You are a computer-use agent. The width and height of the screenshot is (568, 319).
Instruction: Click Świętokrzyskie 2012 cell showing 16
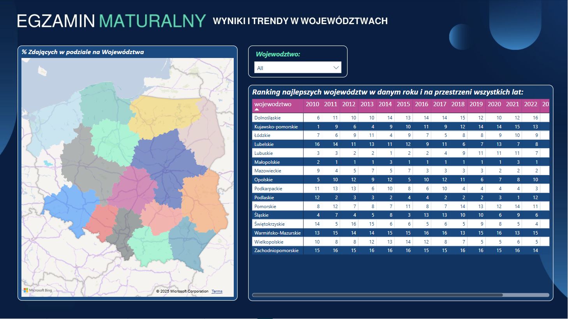[348, 224]
